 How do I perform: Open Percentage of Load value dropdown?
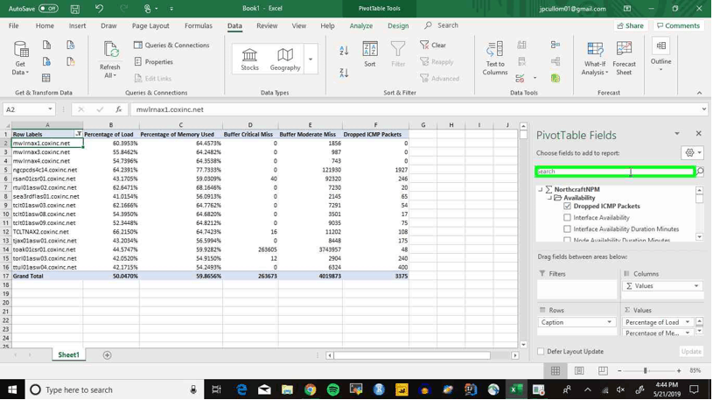[688, 322]
